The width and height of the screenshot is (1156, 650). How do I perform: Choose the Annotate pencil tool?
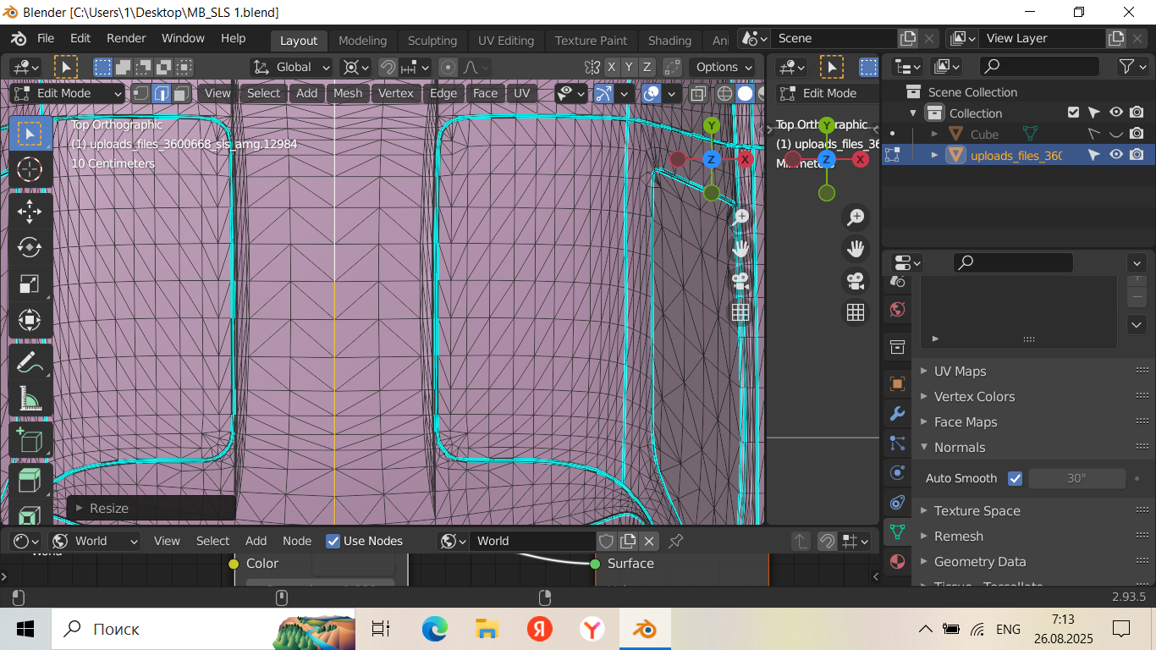coord(30,362)
